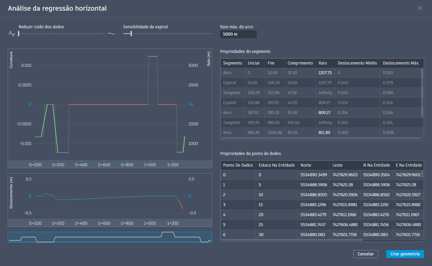The width and height of the screenshot is (432, 266).
Task: Click the Segmento column header
Action: (233, 63)
